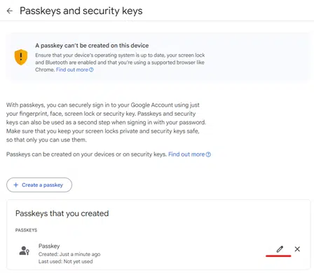Click the 'Last used: Not yet used' text
This screenshot has height=273, width=314.
click(66, 262)
